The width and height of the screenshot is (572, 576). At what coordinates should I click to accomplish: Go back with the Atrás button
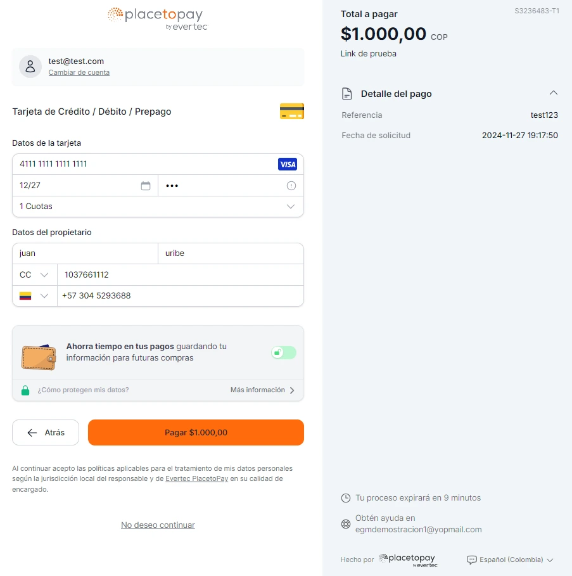[46, 432]
